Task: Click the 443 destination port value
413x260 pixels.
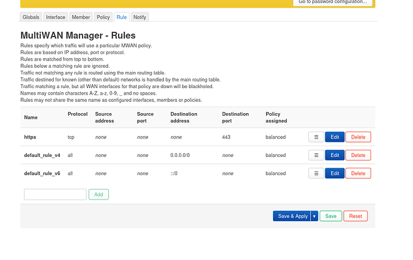Action: 226,137
